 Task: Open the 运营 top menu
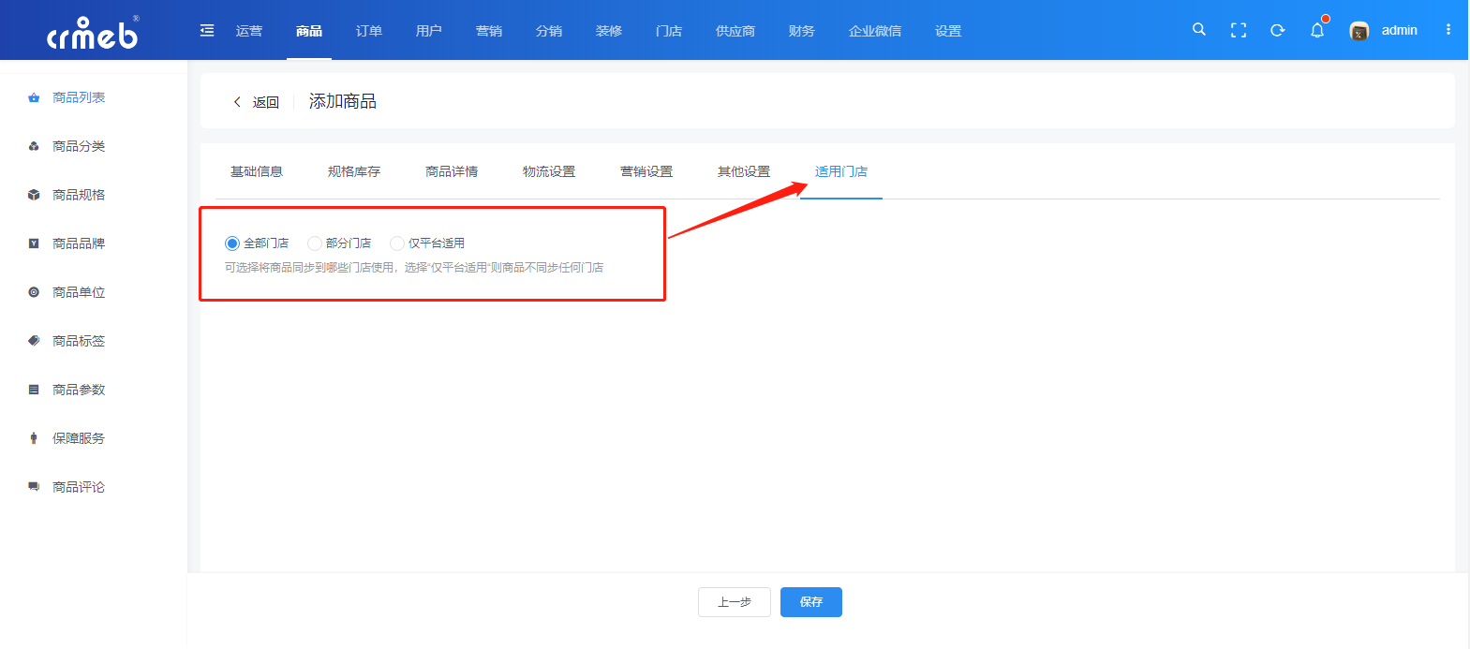point(249,31)
